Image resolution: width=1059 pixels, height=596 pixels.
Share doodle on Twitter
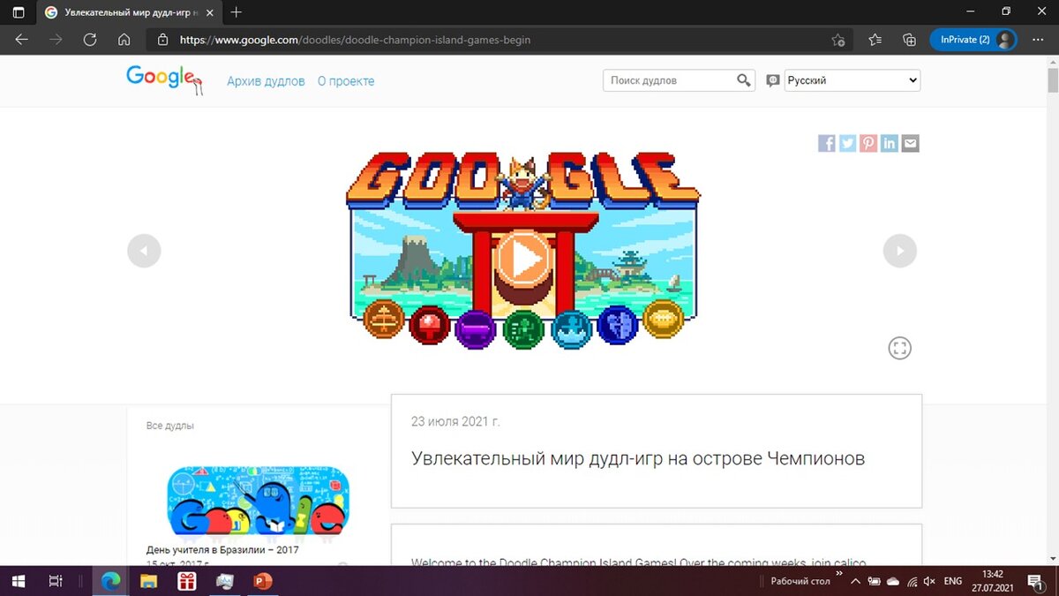(848, 143)
